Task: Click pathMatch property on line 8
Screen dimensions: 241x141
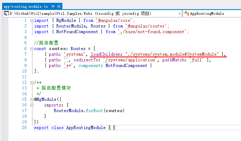Action: coord(173,60)
